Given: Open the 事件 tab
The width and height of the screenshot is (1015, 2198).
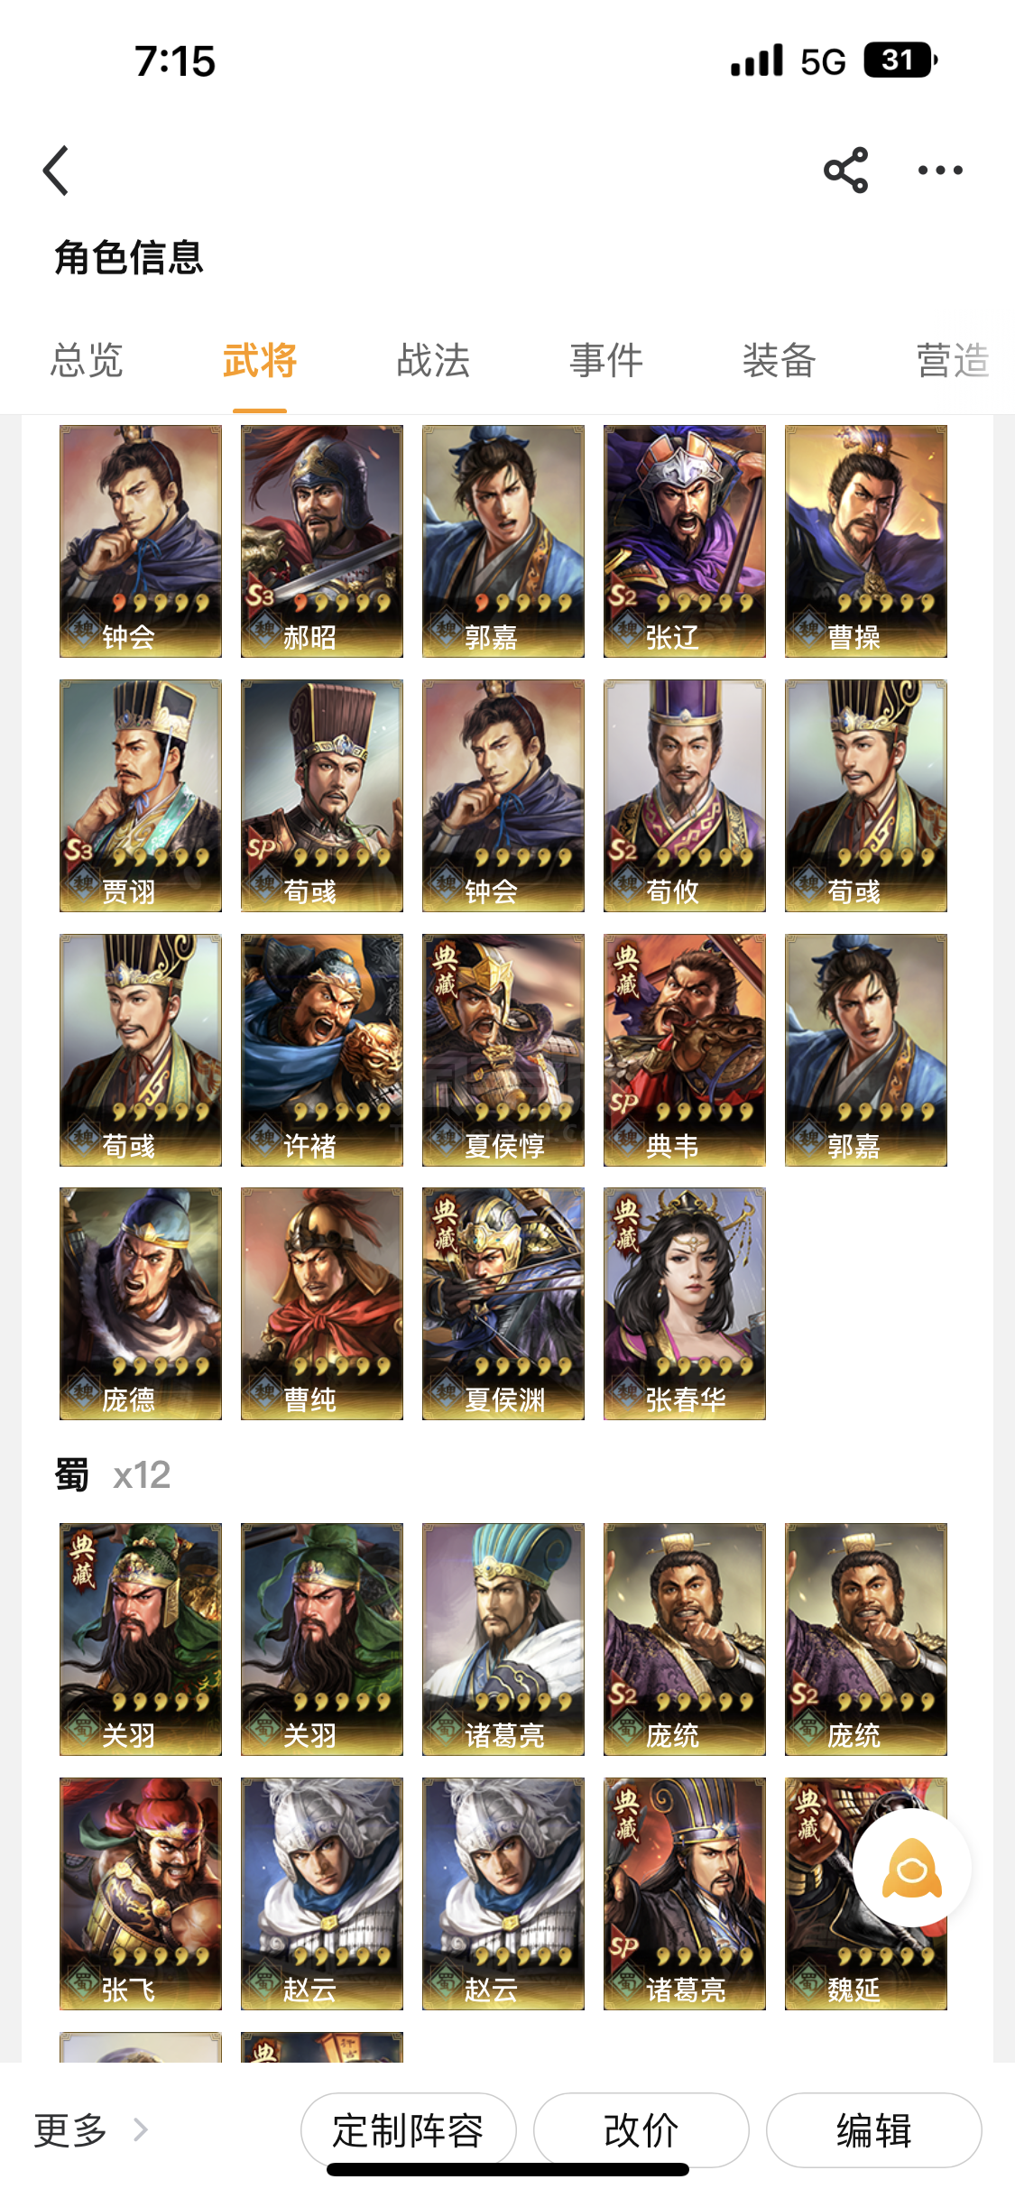Looking at the screenshot, I should [x=606, y=360].
